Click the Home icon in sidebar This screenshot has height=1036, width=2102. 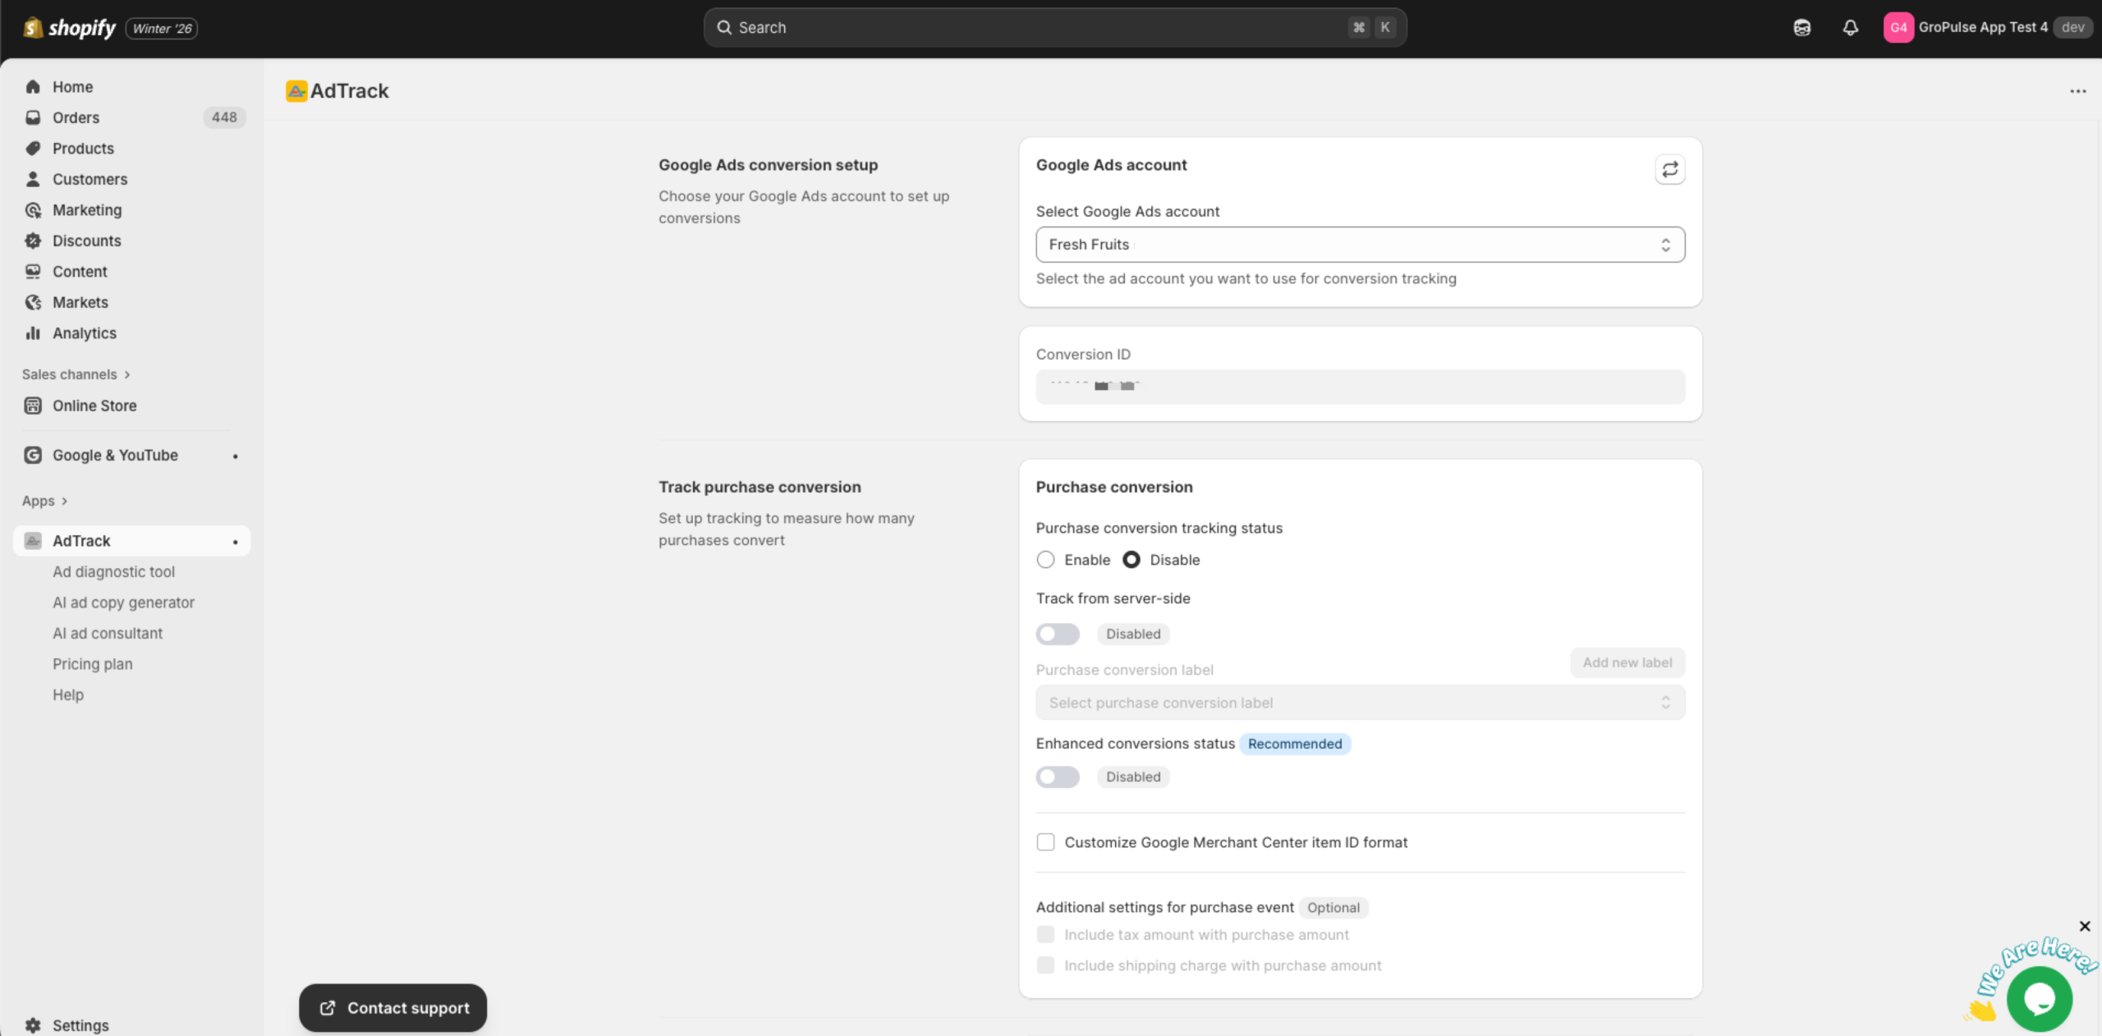point(33,87)
